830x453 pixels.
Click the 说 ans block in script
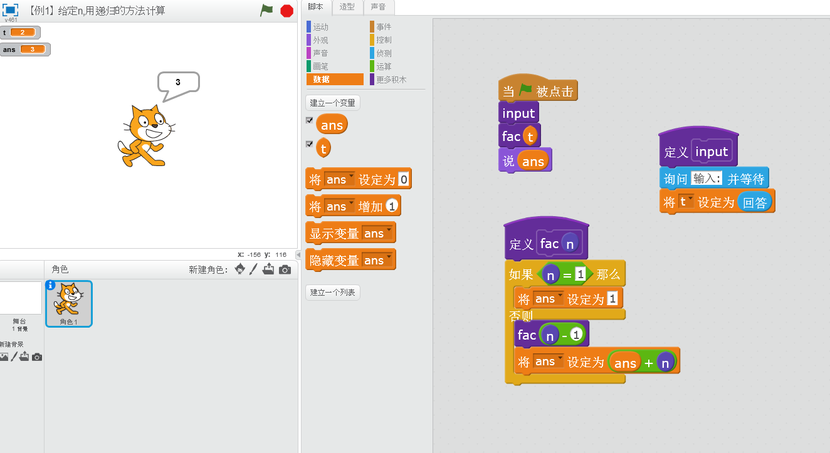[x=525, y=160]
